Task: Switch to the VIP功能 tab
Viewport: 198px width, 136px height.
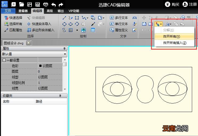Action: 74,11
